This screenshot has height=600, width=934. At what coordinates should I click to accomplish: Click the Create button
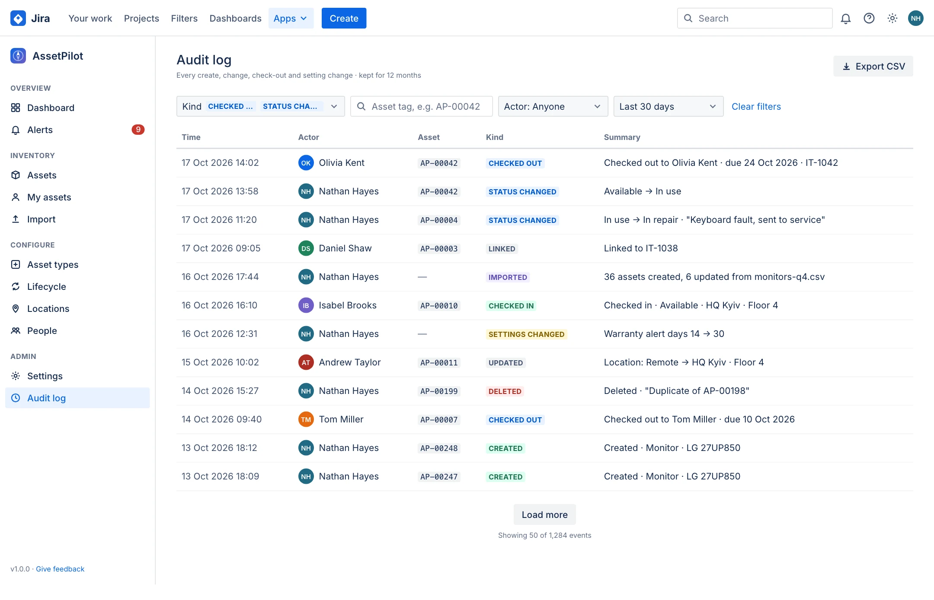344,18
